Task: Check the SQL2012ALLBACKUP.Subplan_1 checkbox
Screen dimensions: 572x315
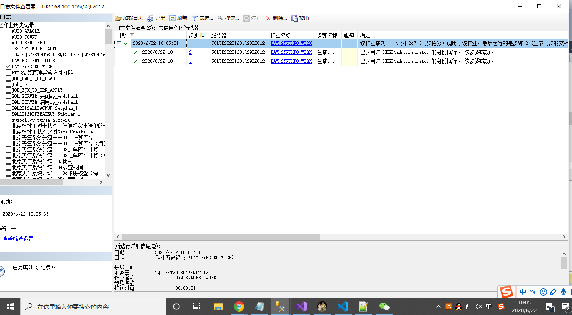Action: [x=8, y=108]
